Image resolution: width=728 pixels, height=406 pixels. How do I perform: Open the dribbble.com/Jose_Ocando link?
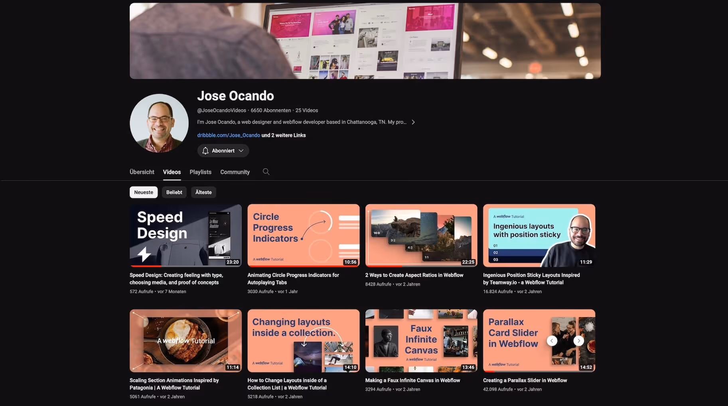229,135
